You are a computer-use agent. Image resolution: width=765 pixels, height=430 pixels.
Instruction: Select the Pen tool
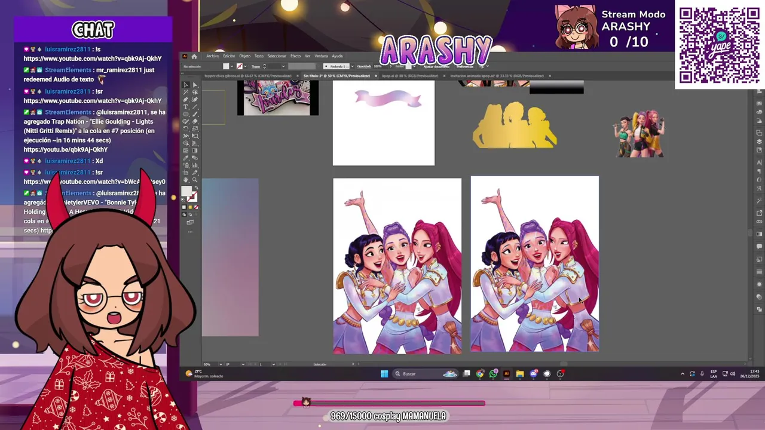186,100
